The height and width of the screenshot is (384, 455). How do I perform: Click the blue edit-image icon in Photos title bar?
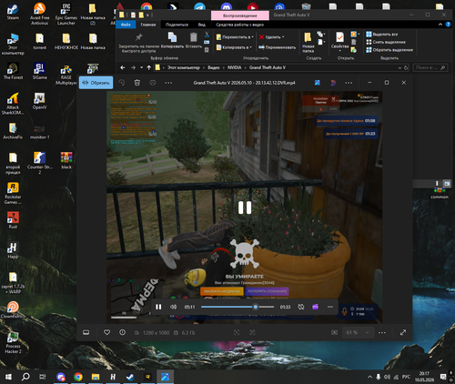coord(318,83)
